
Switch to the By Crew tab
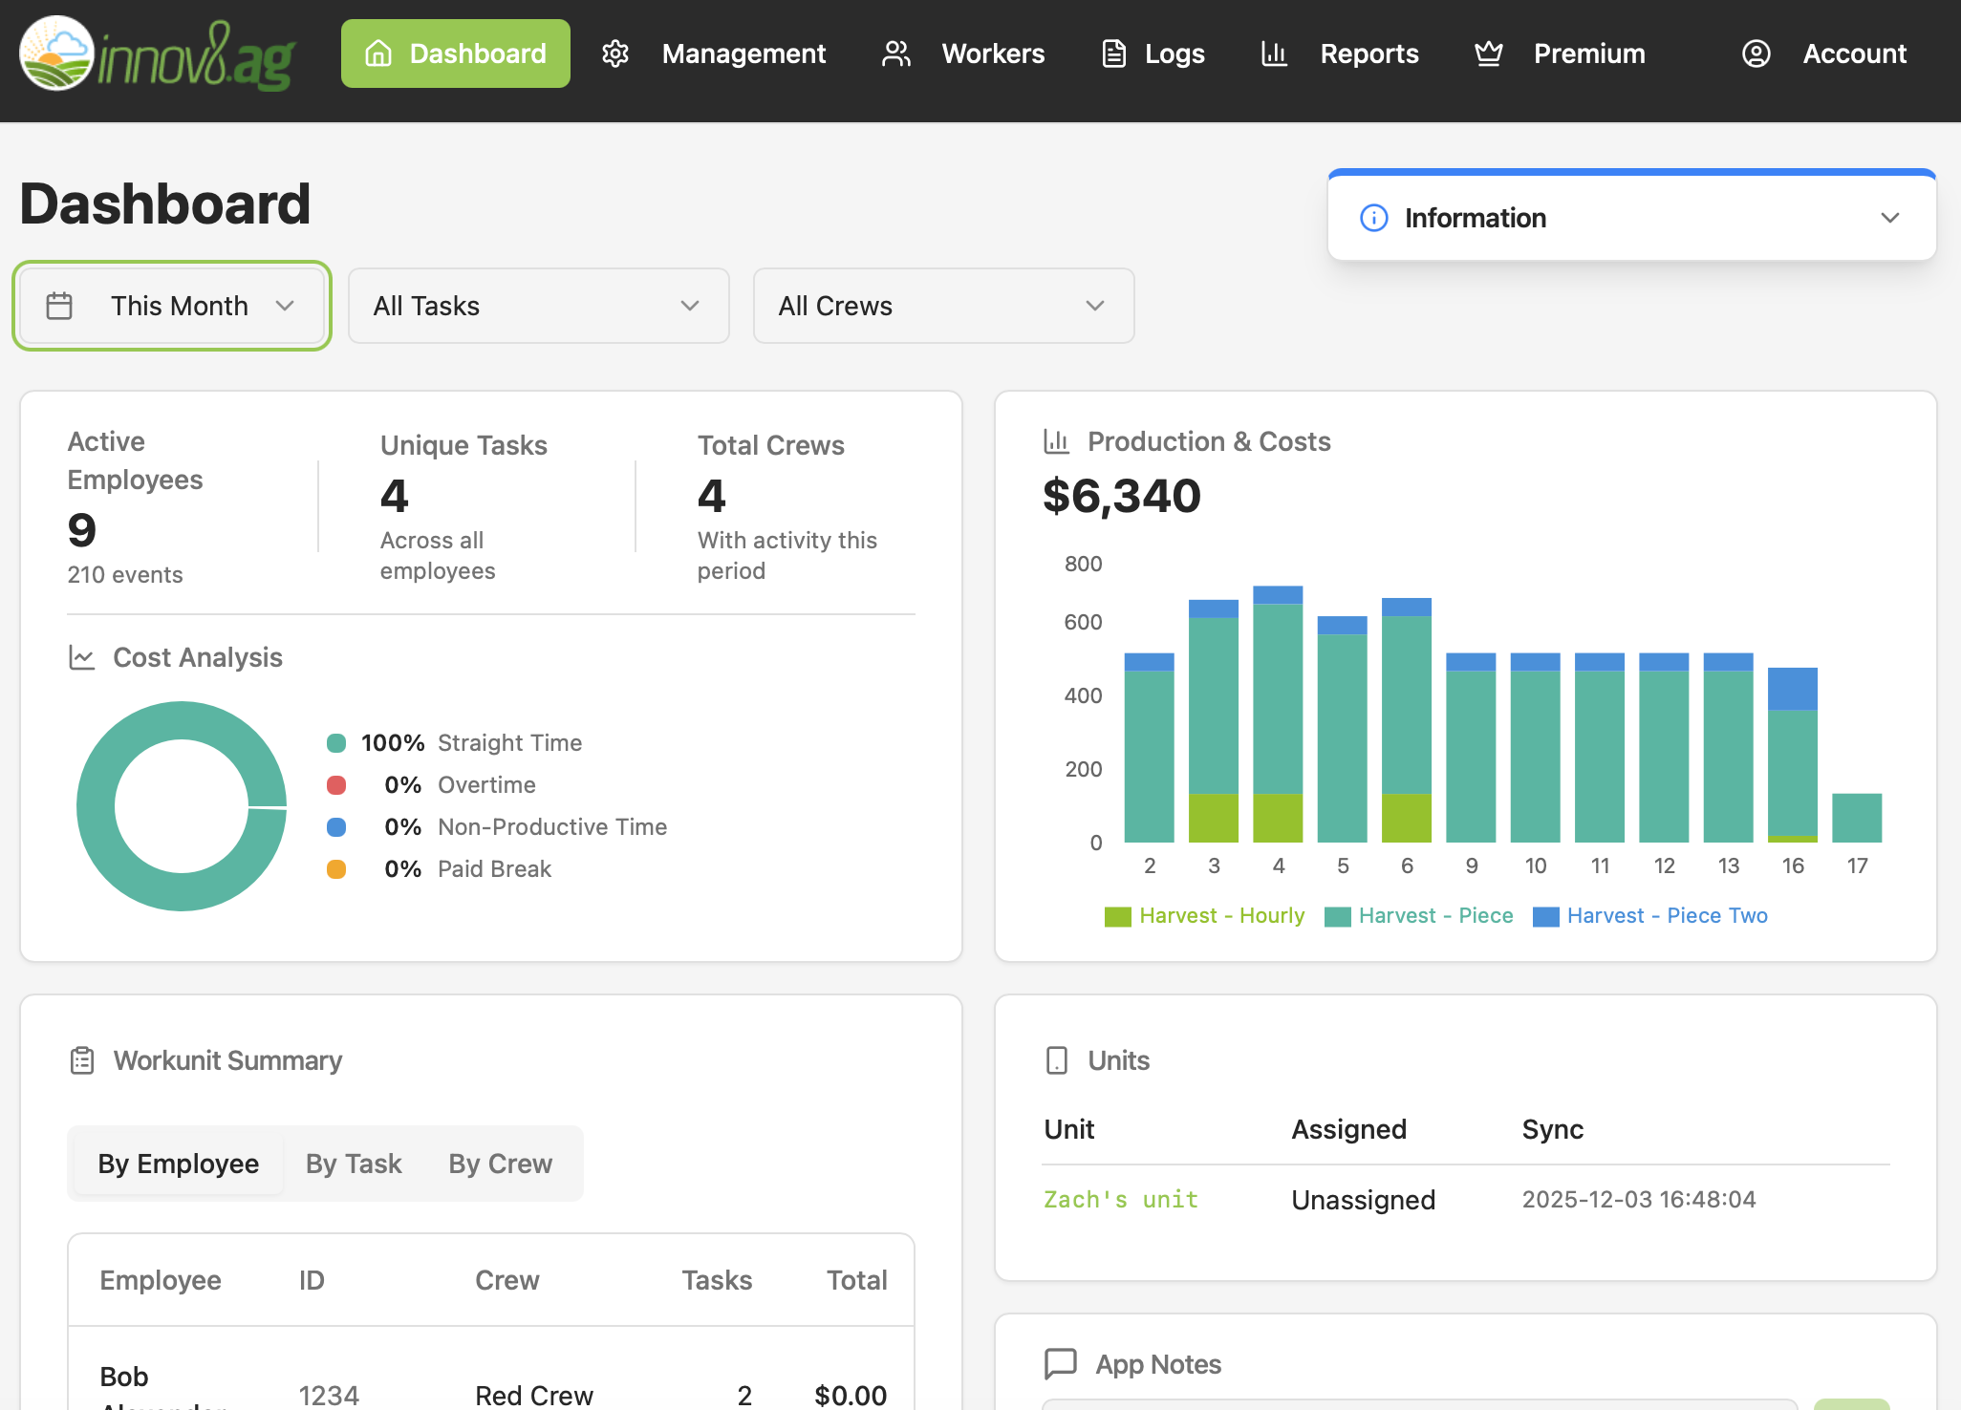500,1164
